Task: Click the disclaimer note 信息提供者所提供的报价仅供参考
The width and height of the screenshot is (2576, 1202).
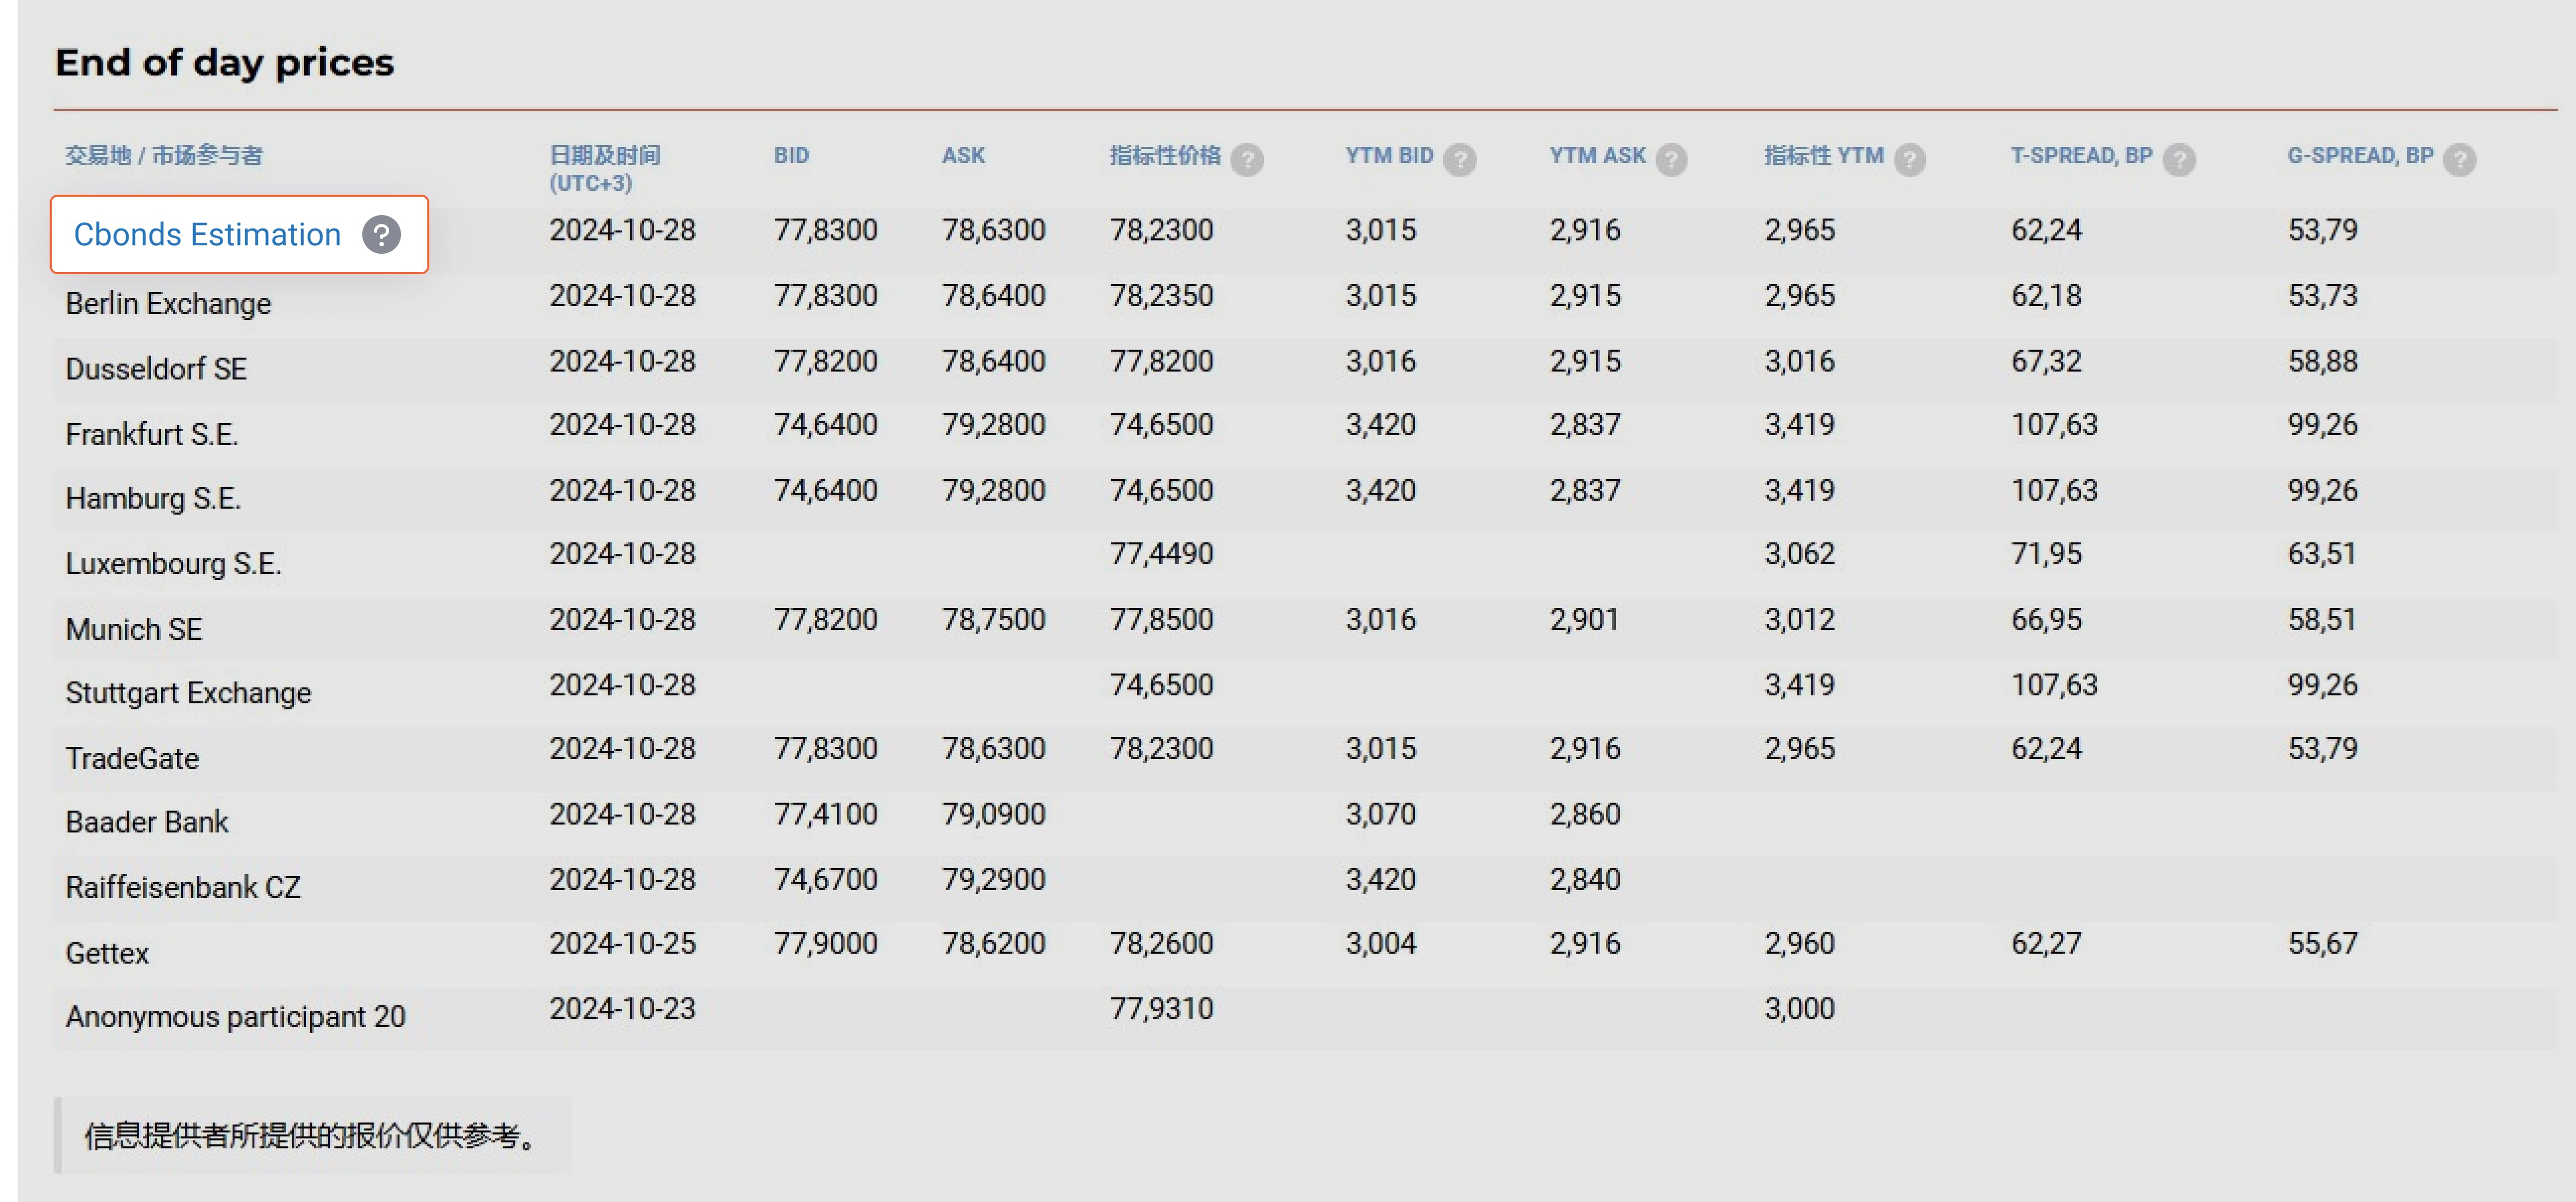Action: point(313,1136)
